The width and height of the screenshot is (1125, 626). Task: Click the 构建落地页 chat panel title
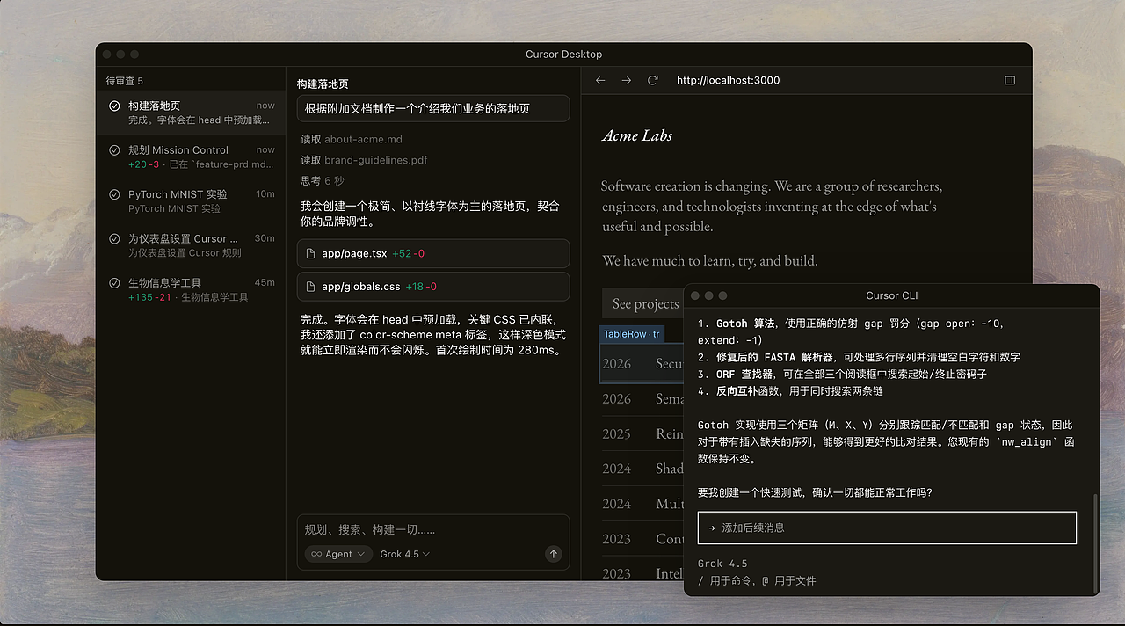tap(323, 84)
